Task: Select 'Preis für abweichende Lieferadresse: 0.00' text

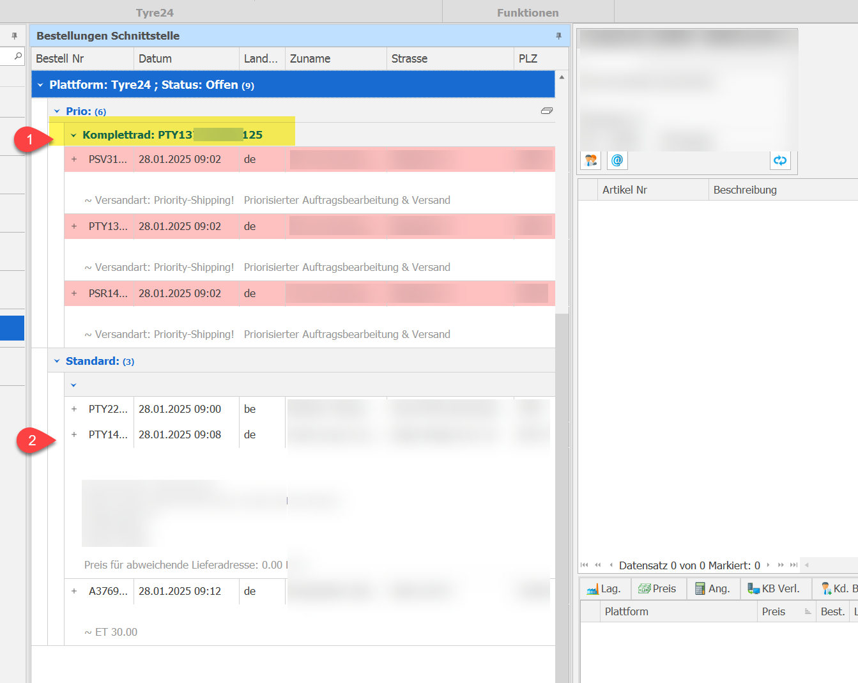Action: click(183, 565)
